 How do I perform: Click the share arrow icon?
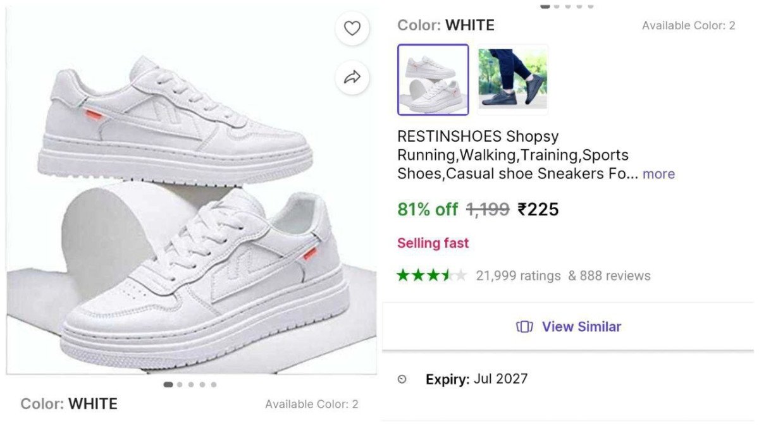point(352,77)
